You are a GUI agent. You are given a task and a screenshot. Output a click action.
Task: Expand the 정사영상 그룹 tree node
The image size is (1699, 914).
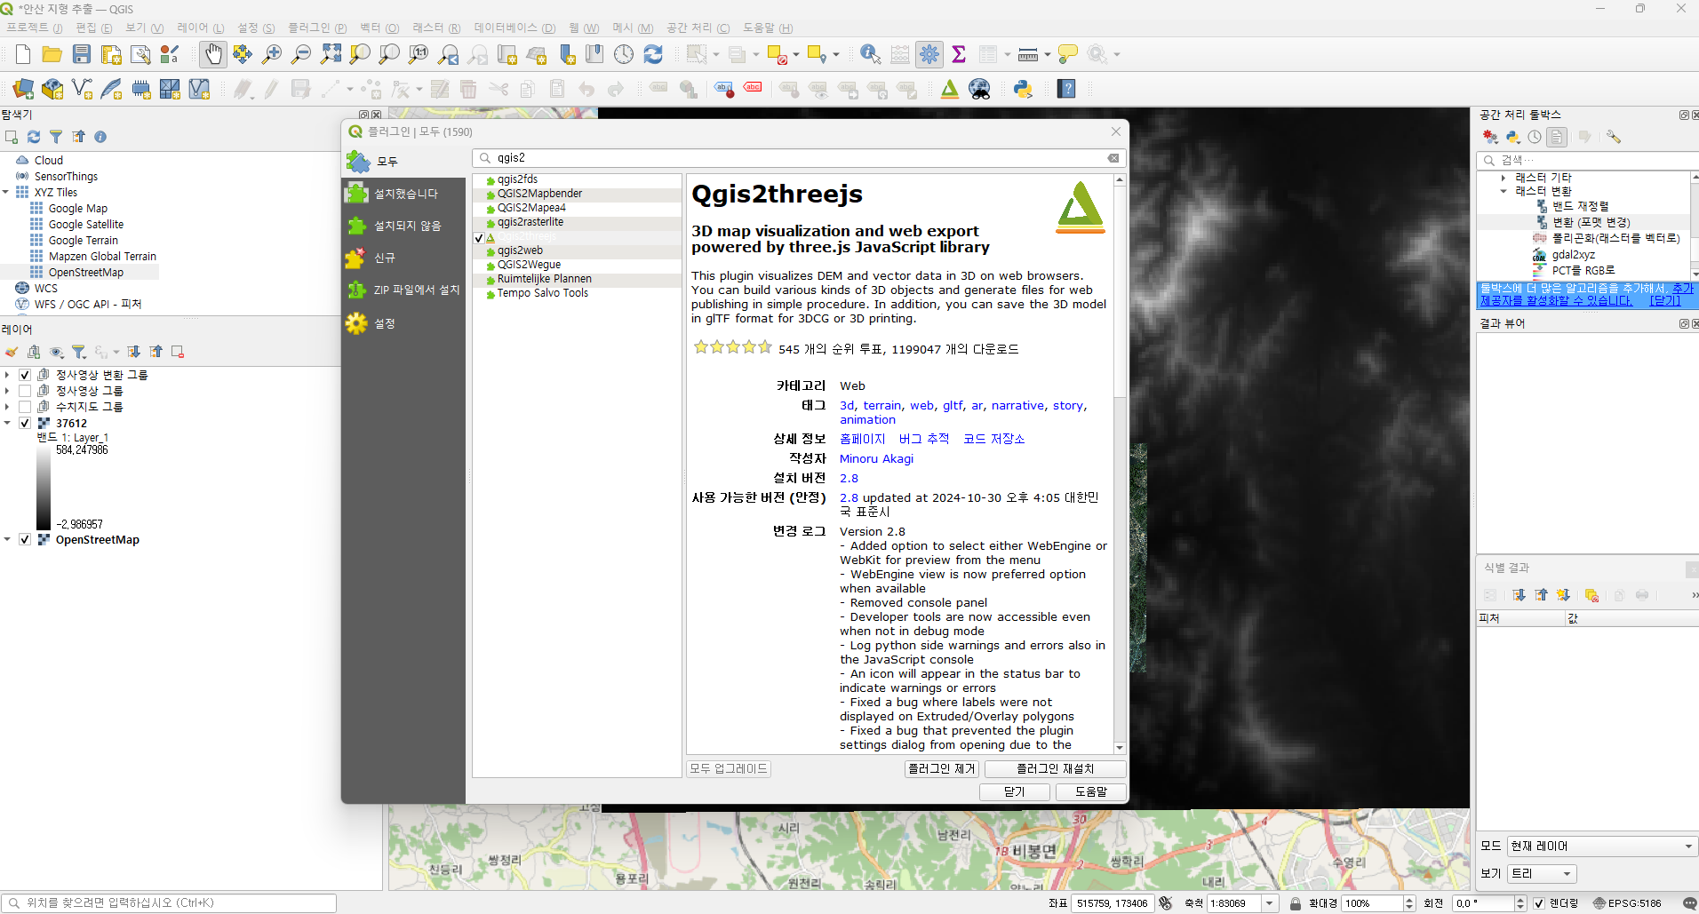click(x=7, y=391)
